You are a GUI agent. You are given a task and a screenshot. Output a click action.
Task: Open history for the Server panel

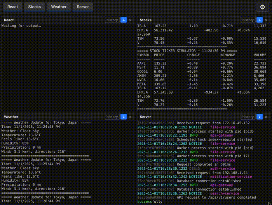click(x=248, y=117)
